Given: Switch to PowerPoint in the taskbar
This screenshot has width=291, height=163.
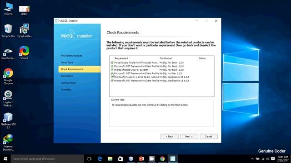Looking at the screenshot, I should click(141, 159).
